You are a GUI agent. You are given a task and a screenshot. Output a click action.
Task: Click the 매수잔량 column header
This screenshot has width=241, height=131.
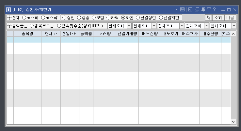210,34
